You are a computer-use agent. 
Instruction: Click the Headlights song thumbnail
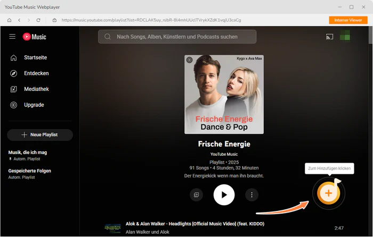tap(113, 228)
